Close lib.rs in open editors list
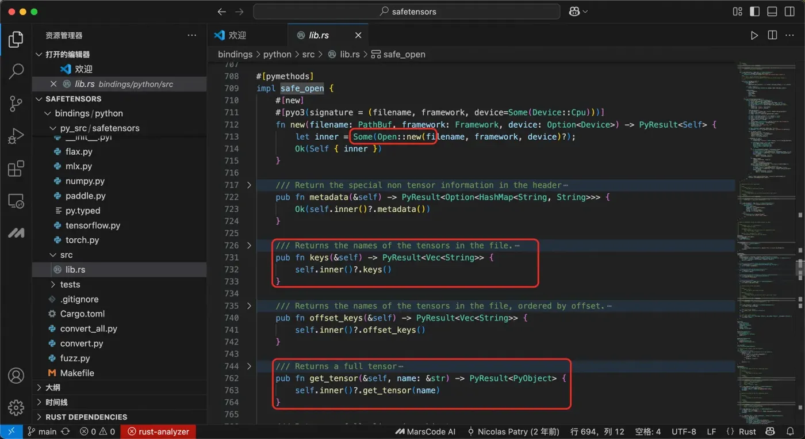Screen dimensions: 805x439 (x=53, y=84)
